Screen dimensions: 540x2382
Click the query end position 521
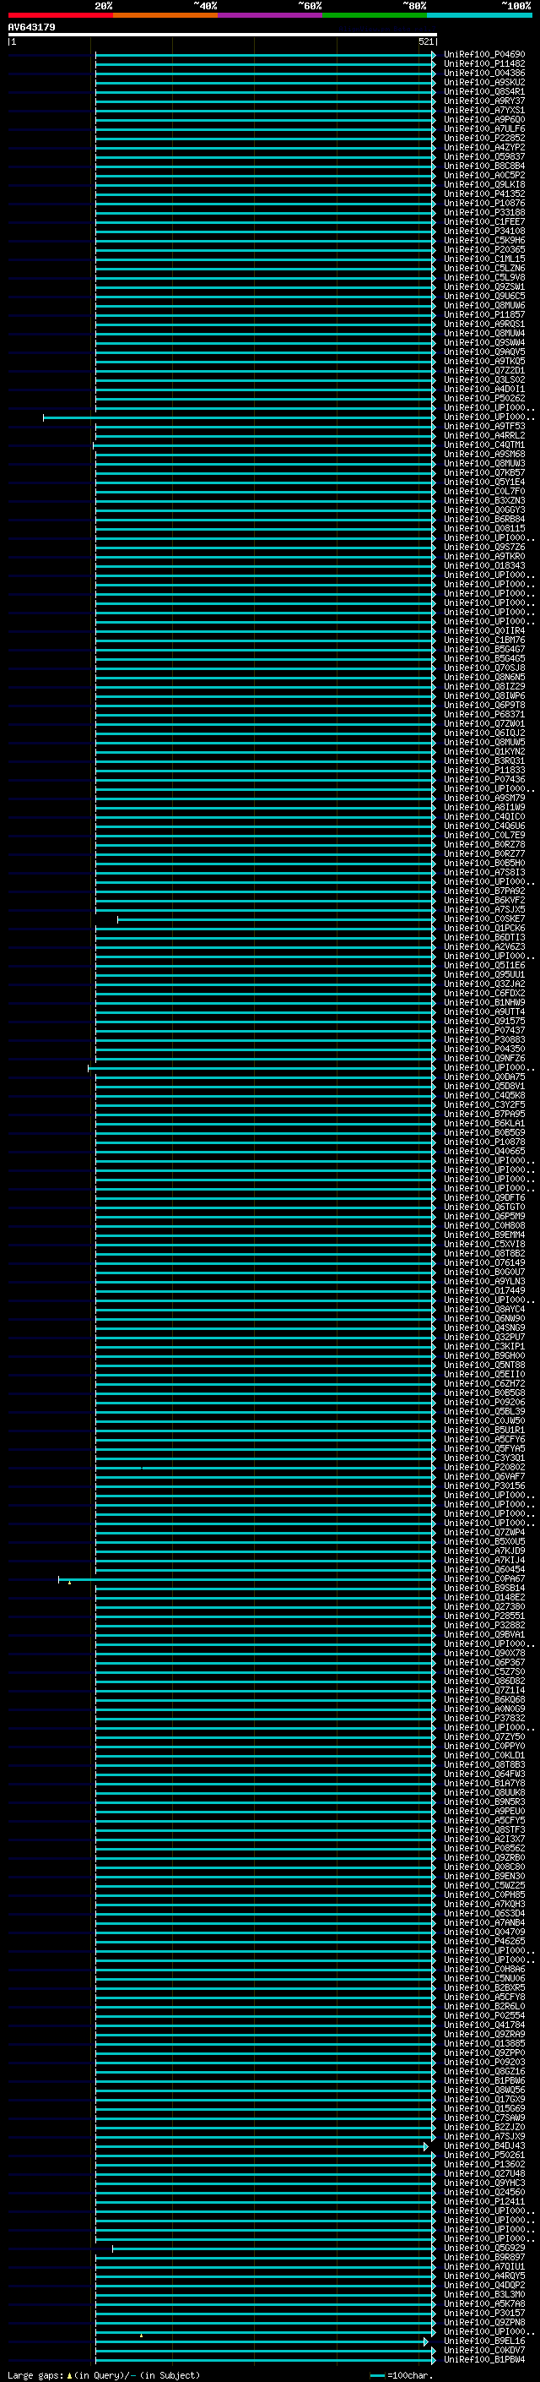coord(425,41)
